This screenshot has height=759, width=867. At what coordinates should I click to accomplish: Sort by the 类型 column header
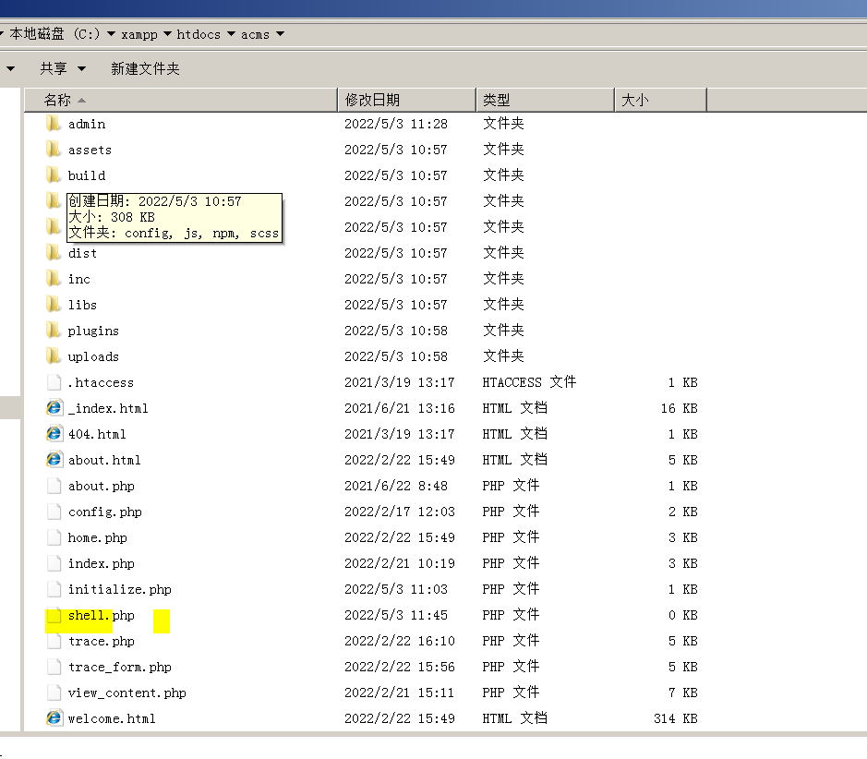[x=546, y=100]
